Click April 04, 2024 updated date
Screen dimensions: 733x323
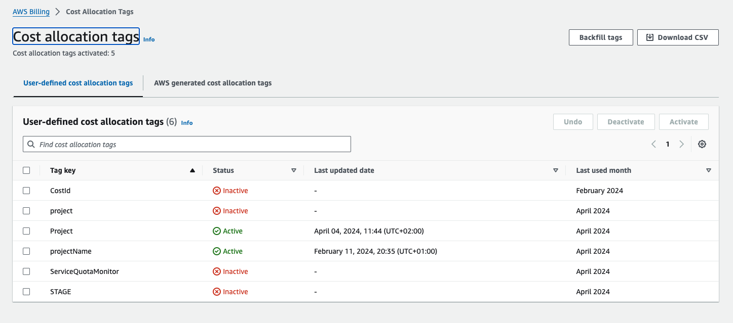click(369, 231)
